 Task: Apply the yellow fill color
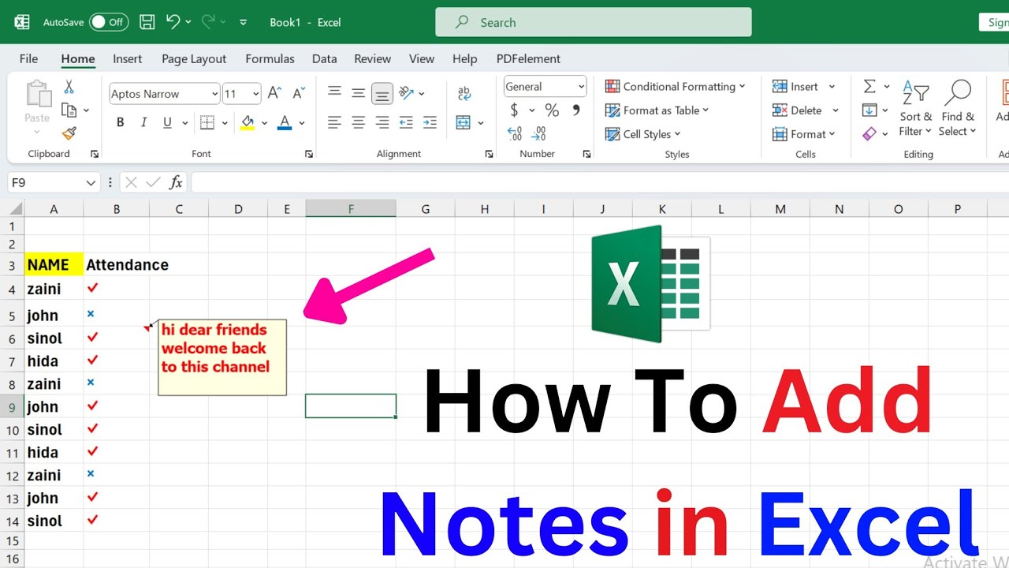tap(248, 122)
